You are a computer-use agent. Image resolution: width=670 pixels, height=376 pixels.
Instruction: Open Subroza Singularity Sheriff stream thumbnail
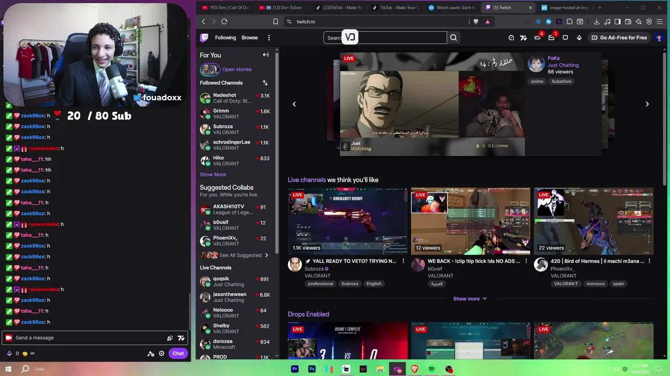click(348, 221)
